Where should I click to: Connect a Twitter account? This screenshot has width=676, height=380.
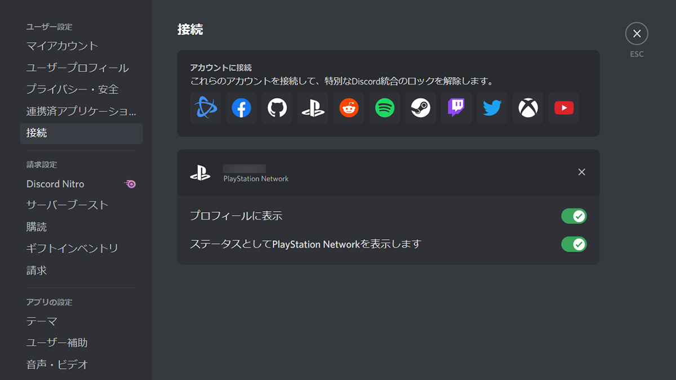pyautogui.click(x=492, y=108)
